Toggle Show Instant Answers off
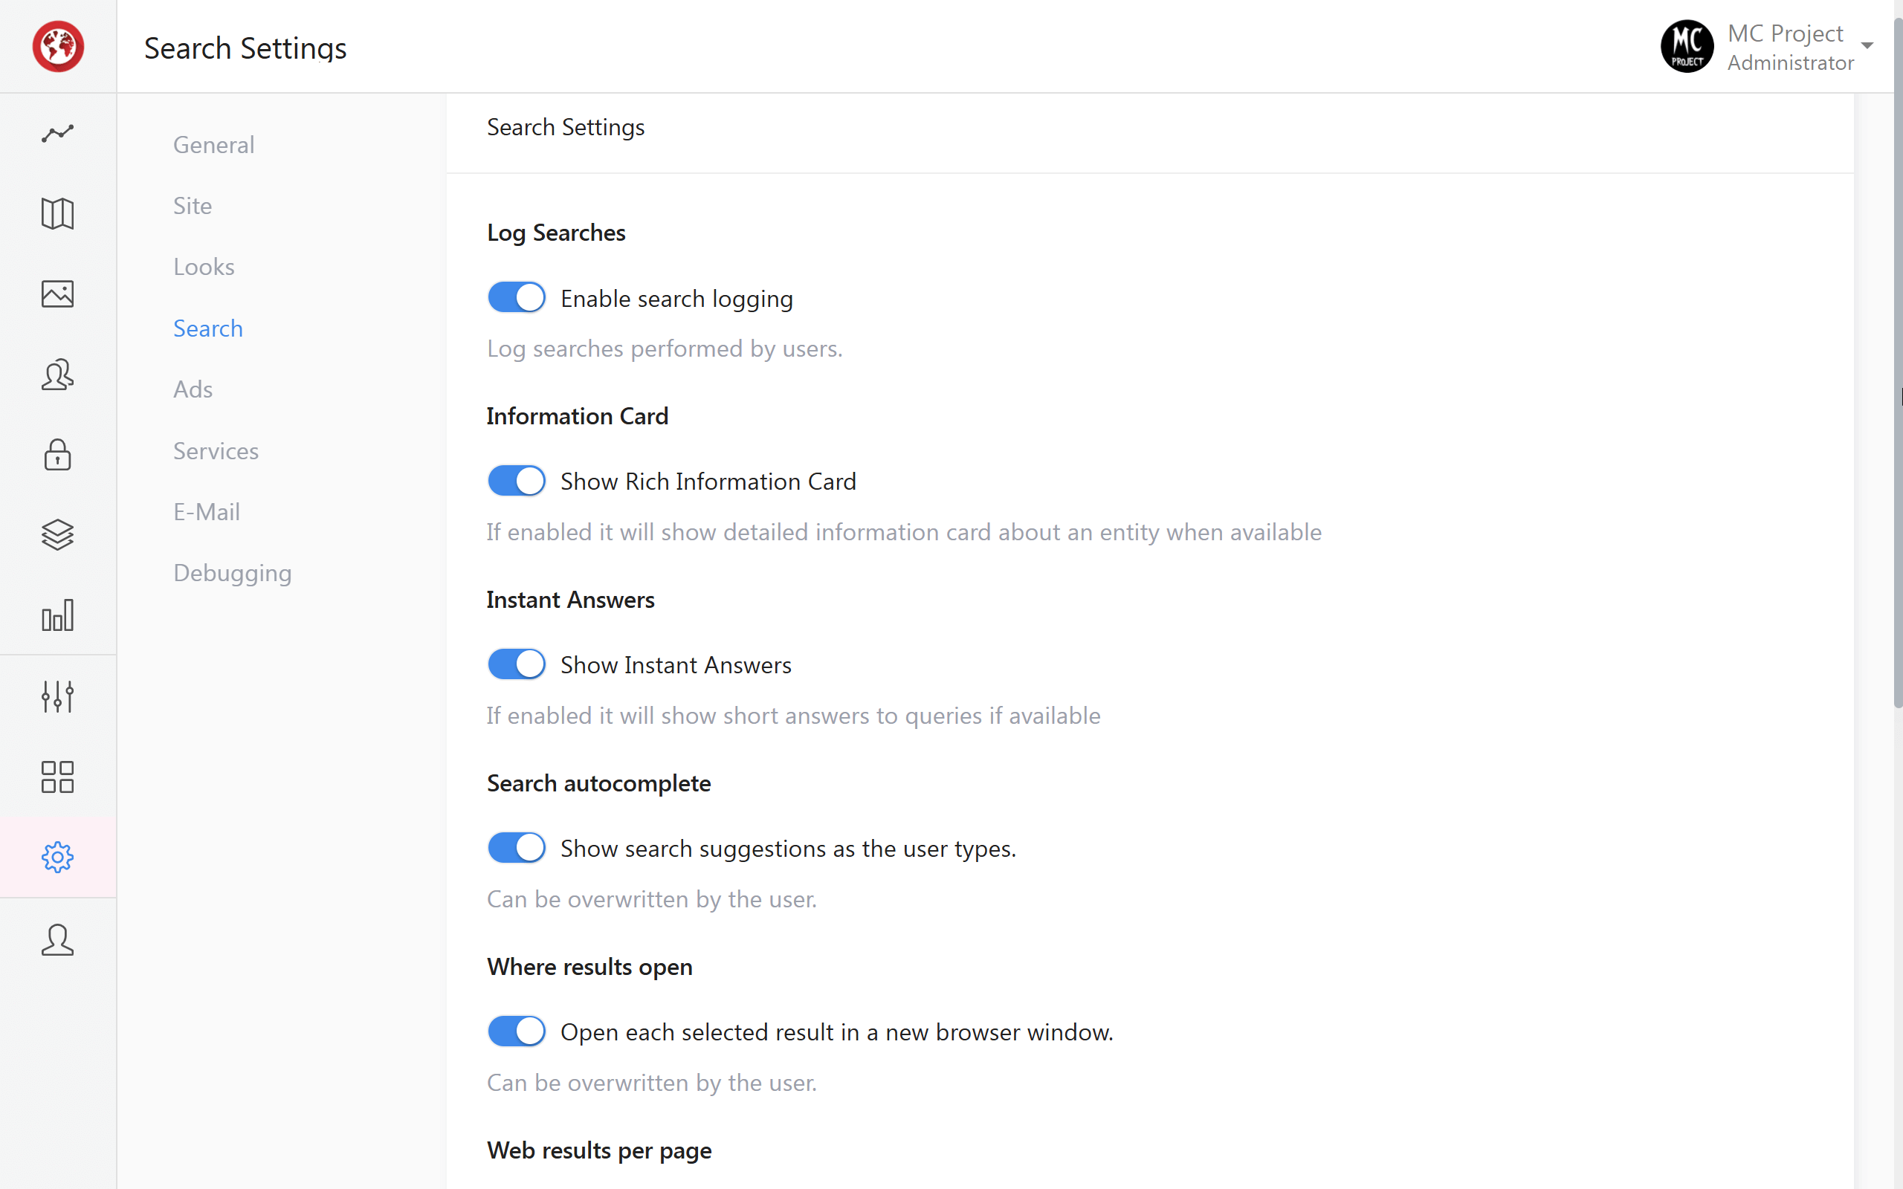The image size is (1903, 1189). point(516,664)
